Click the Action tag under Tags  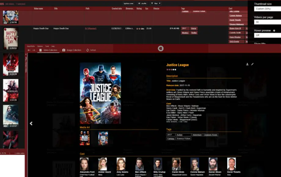tap(183, 135)
